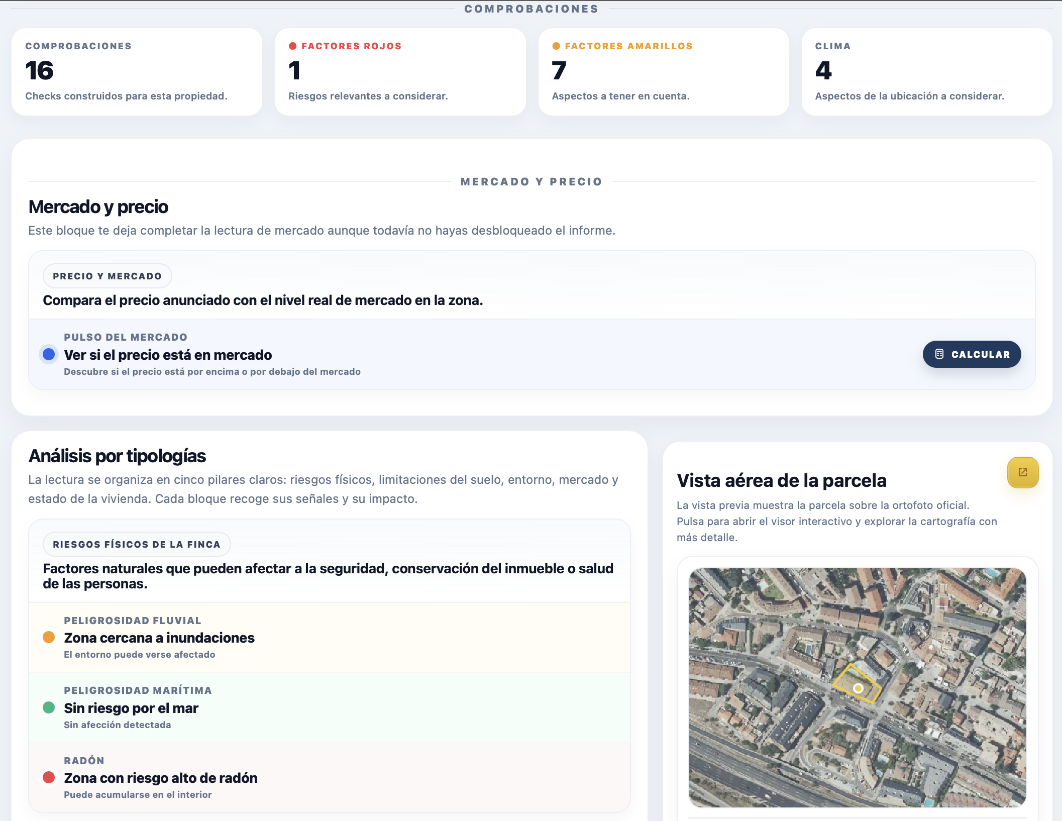Click orange dot next to Peligrosidad fluvial
Image resolution: width=1062 pixels, height=821 pixels.
[x=49, y=637]
